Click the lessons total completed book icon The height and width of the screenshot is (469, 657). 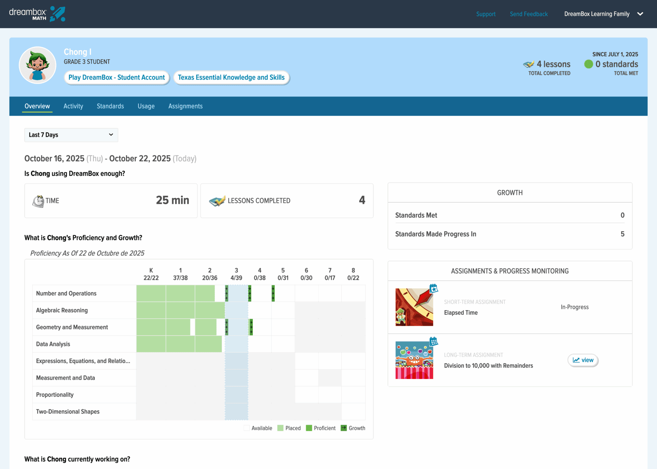point(529,64)
